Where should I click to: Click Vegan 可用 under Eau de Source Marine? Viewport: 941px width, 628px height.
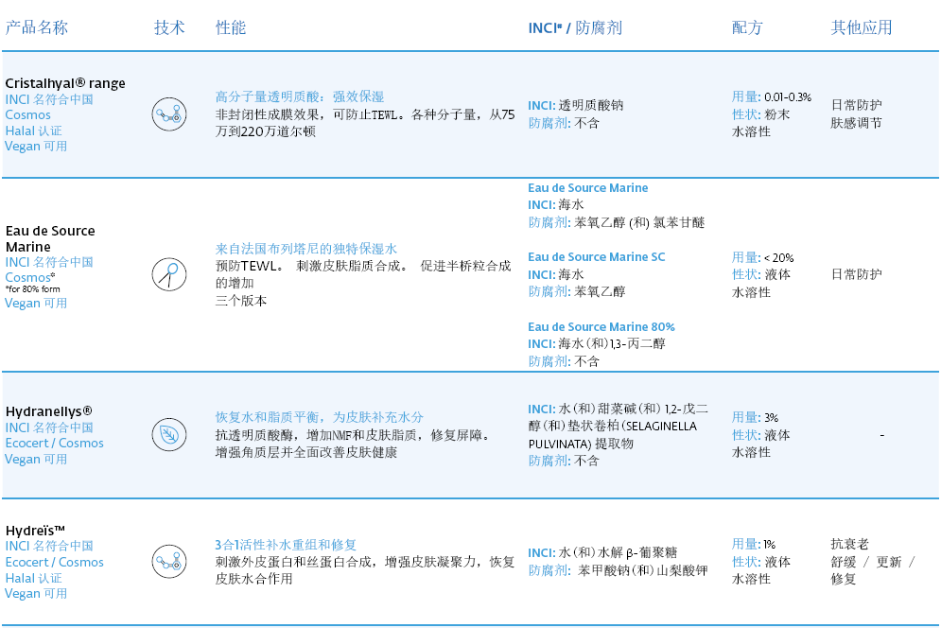pos(36,304)
